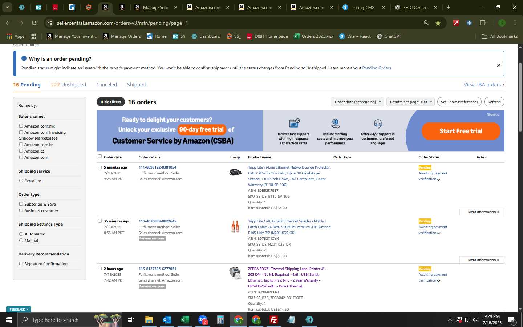523x327 pixels.
Task: Open File Explorer from taskbar
Action: (x=149, y=320)
